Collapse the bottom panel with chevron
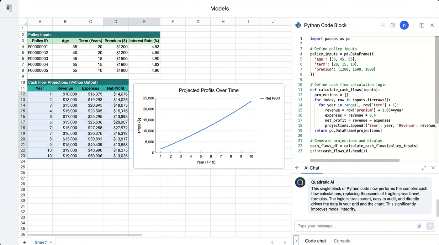This screenshot has height=245, width=439. tap(296, 241)
